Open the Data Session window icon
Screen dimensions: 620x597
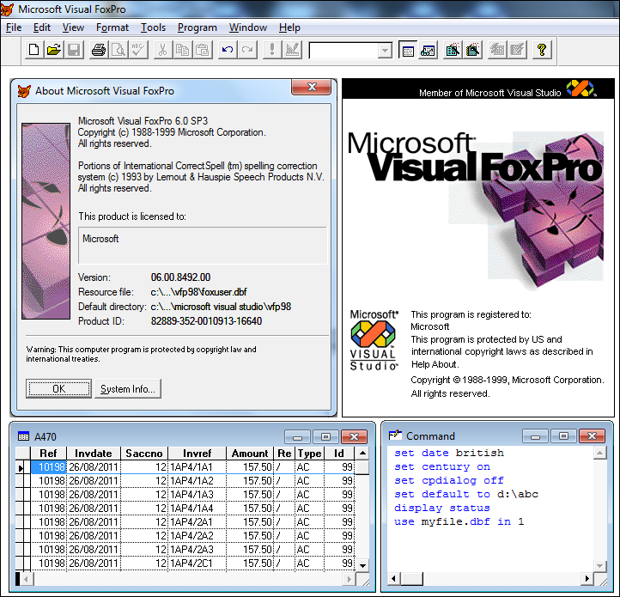[x=428, y=50]
